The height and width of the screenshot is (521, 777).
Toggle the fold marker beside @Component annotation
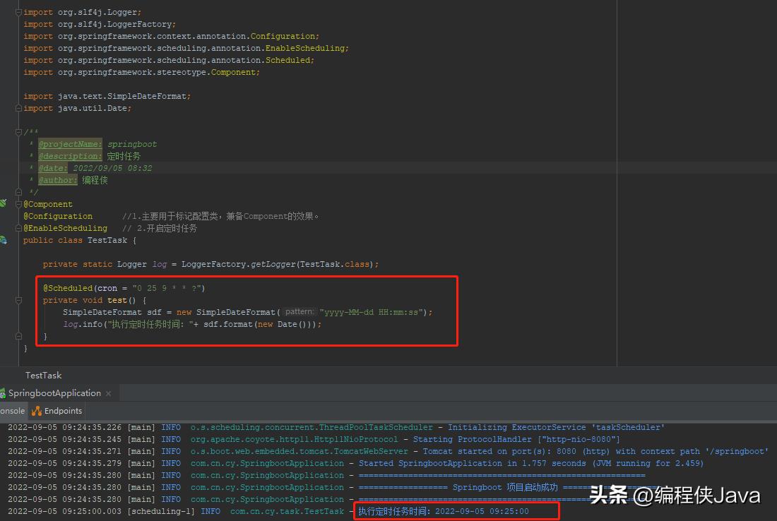tap(19, 204)
